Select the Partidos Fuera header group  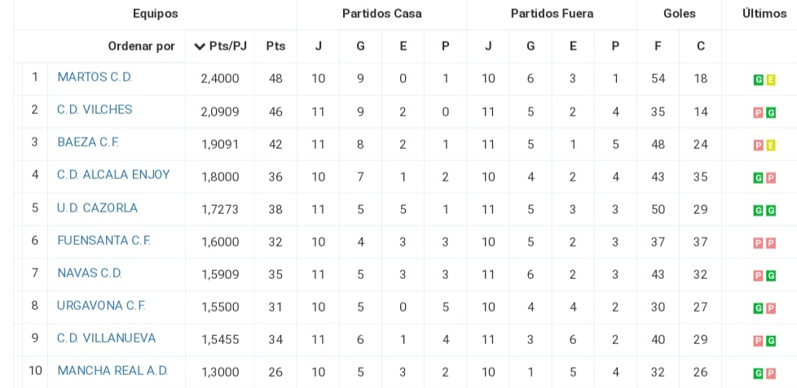coord(552,14)
